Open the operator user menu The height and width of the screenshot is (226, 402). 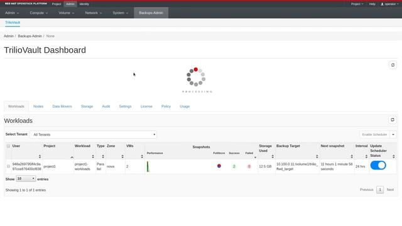pos(389,4)
